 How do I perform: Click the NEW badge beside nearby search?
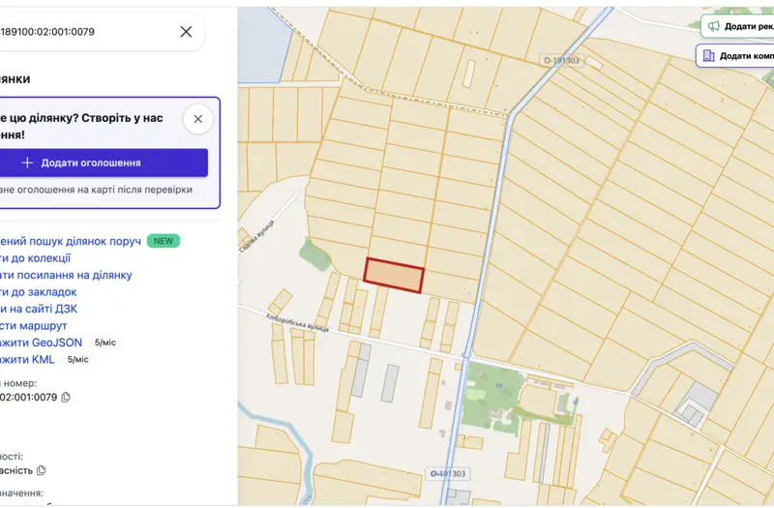(164, 241)
